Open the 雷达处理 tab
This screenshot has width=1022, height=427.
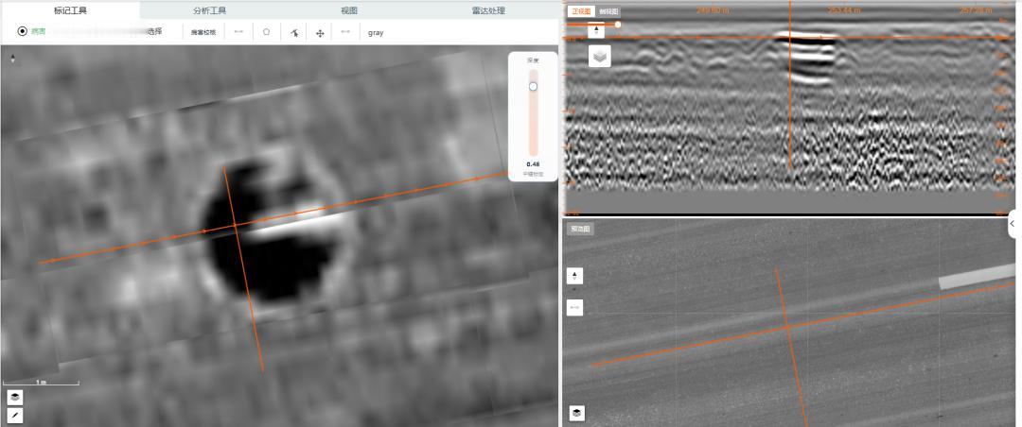click(x=488, y=10)
